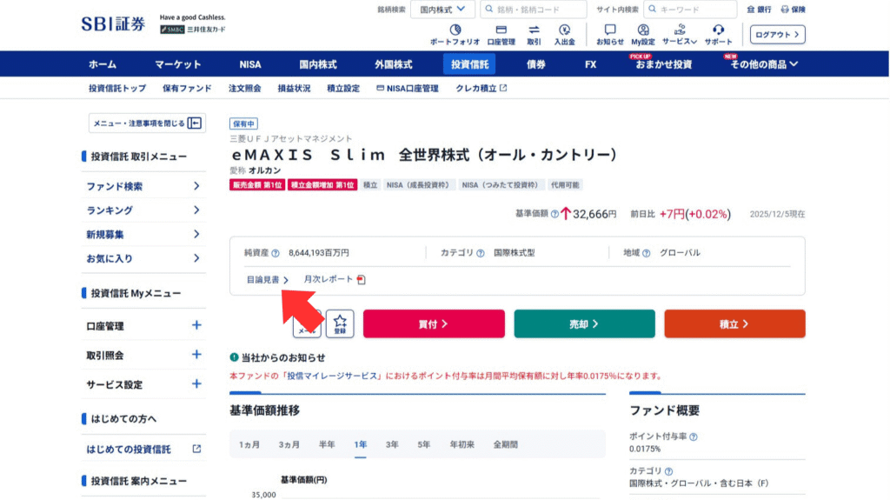The height and width of the screenshot is (500, 890).
Task: Click external link icon of はじめての投資信託
Action: [196, 449]
